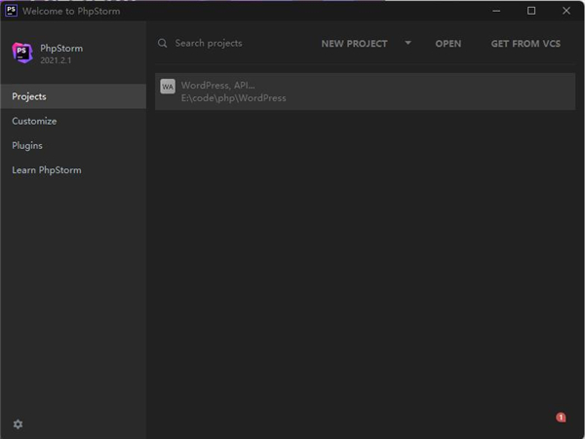Viewport: 585px width, 439px height.
Task: Click GET FROM VCS button
Action: click(x=526, y=44)
